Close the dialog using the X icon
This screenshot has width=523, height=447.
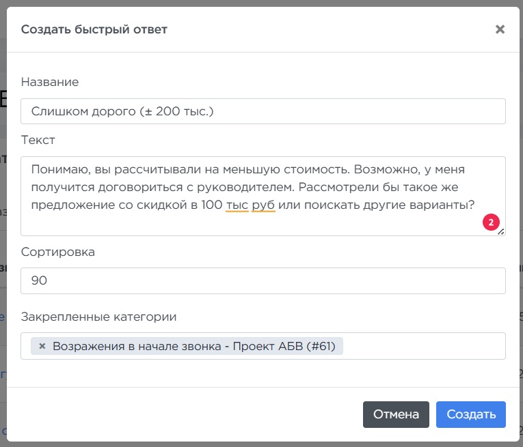tap(500, 29)
